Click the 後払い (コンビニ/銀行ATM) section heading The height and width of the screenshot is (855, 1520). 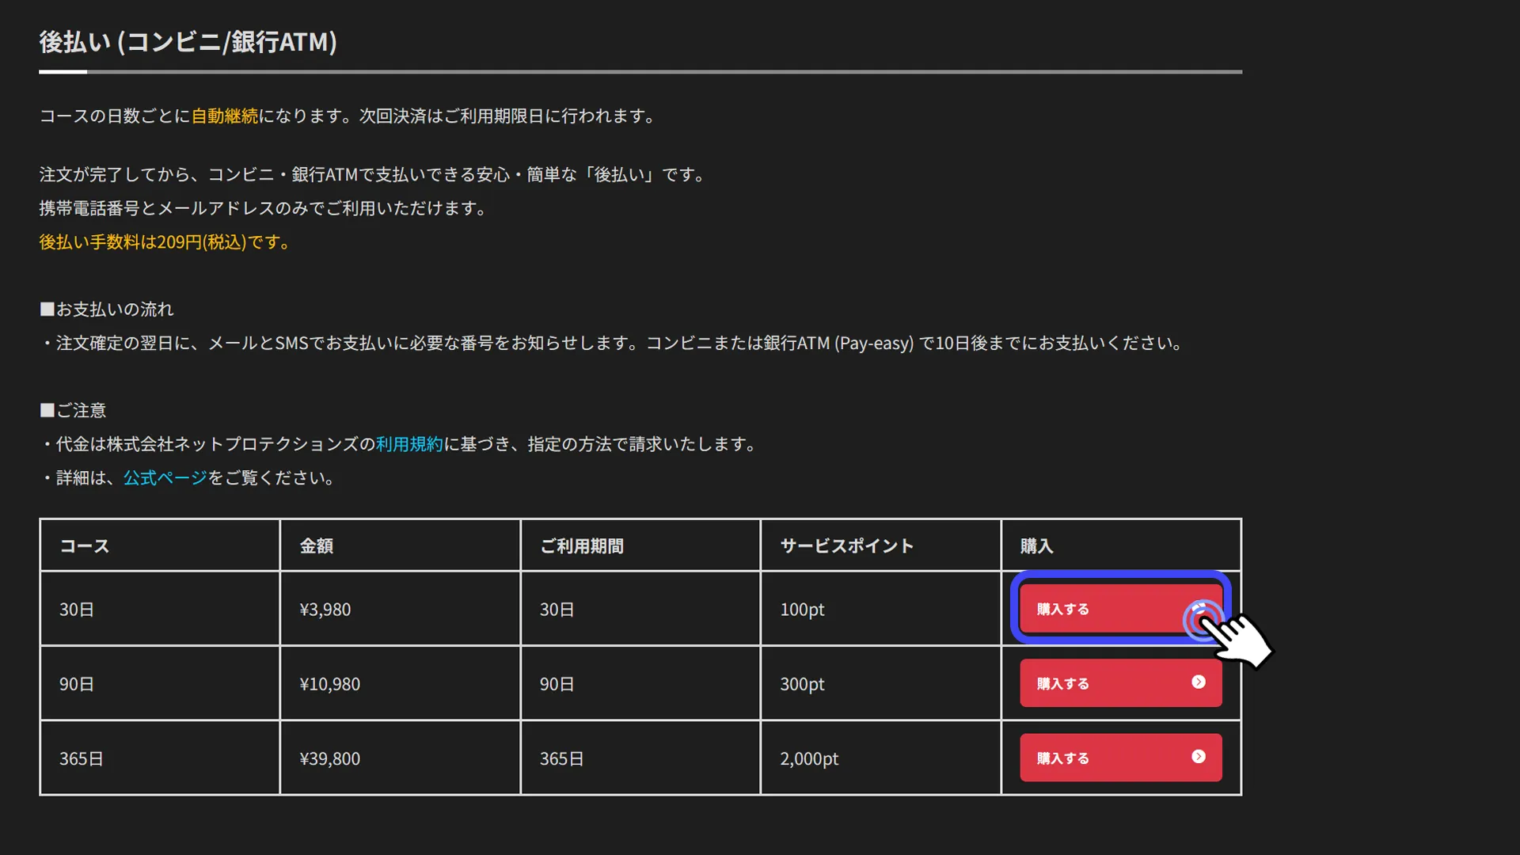(188, 42)
